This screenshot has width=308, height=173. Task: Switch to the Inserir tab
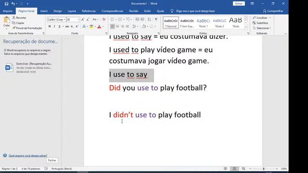(44, 11)
